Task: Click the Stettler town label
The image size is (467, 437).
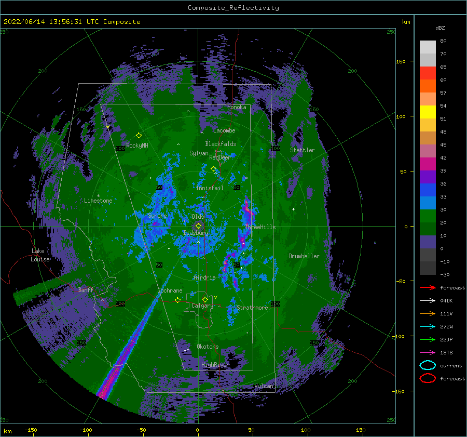Action: click(303, 150)
